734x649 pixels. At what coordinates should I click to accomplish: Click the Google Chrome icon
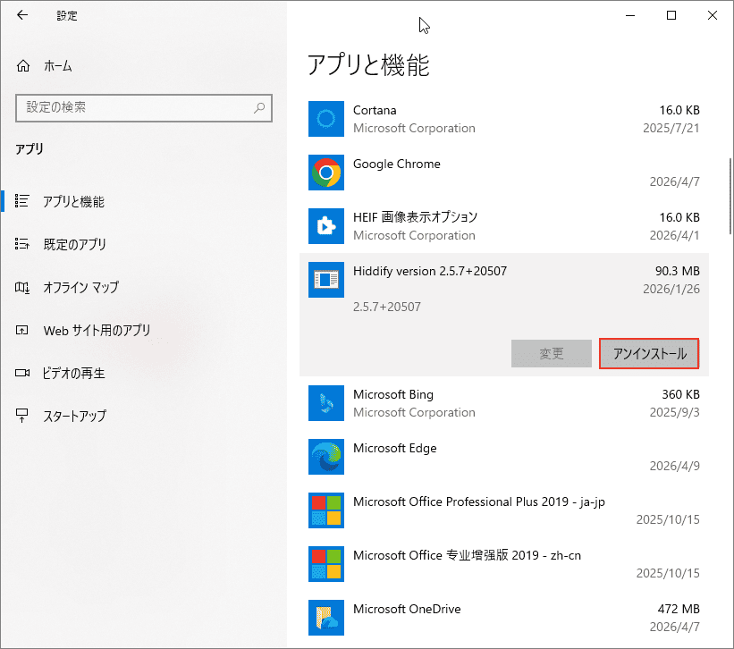pyautogui.click(x=325, y=173)
